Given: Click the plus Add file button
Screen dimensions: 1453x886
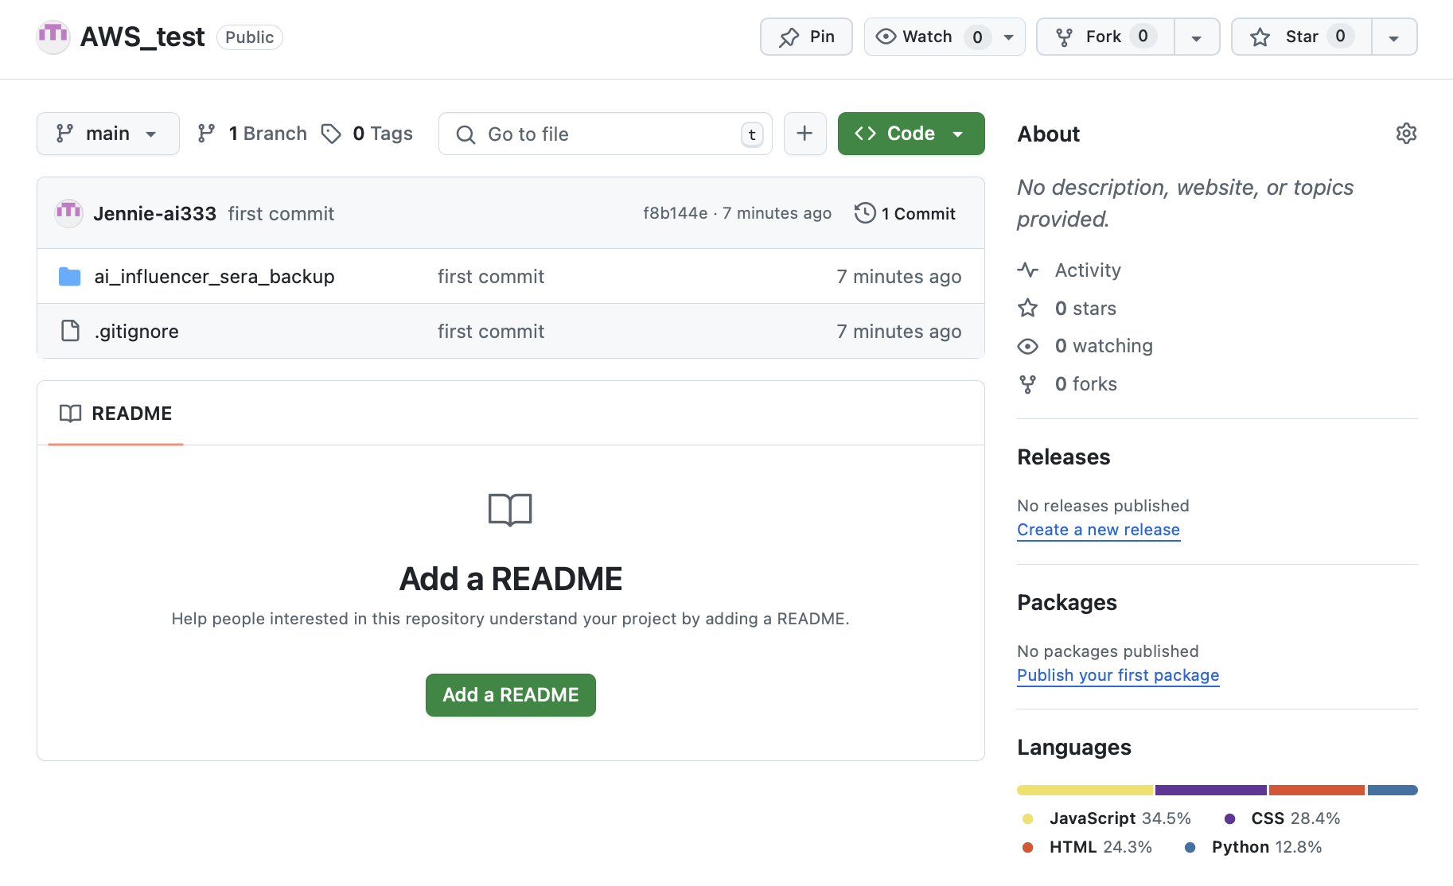Looking at the screenshot, I should click(805, 134).
